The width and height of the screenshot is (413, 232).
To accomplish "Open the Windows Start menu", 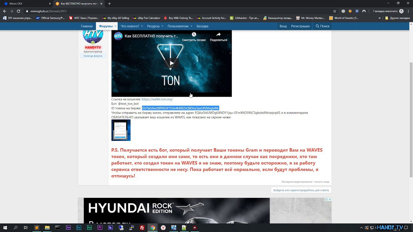I will (x=5, y=227).
